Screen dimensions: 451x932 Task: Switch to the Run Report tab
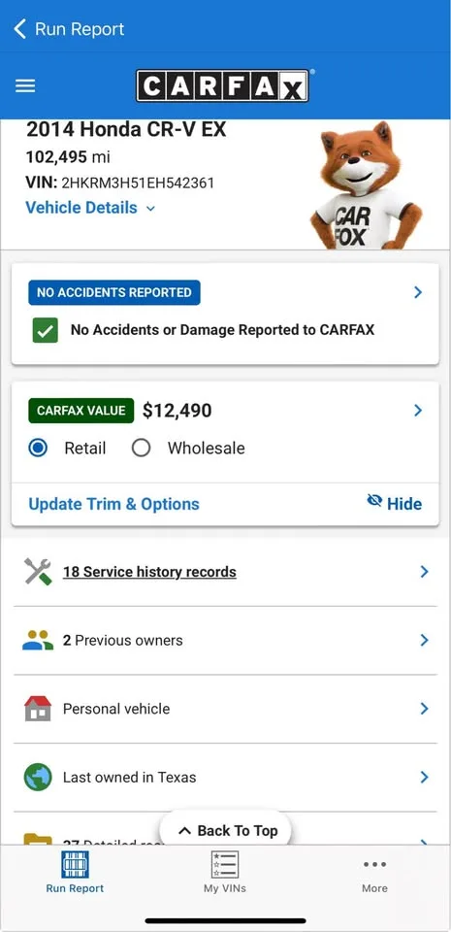(x=75, y=872)
